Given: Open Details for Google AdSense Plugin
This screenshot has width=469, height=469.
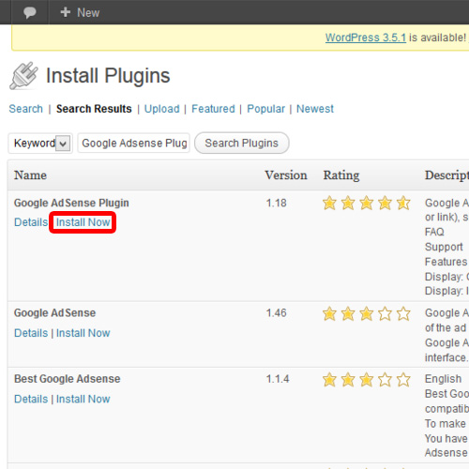Looking at the screenshot, I should pos(31,222).
